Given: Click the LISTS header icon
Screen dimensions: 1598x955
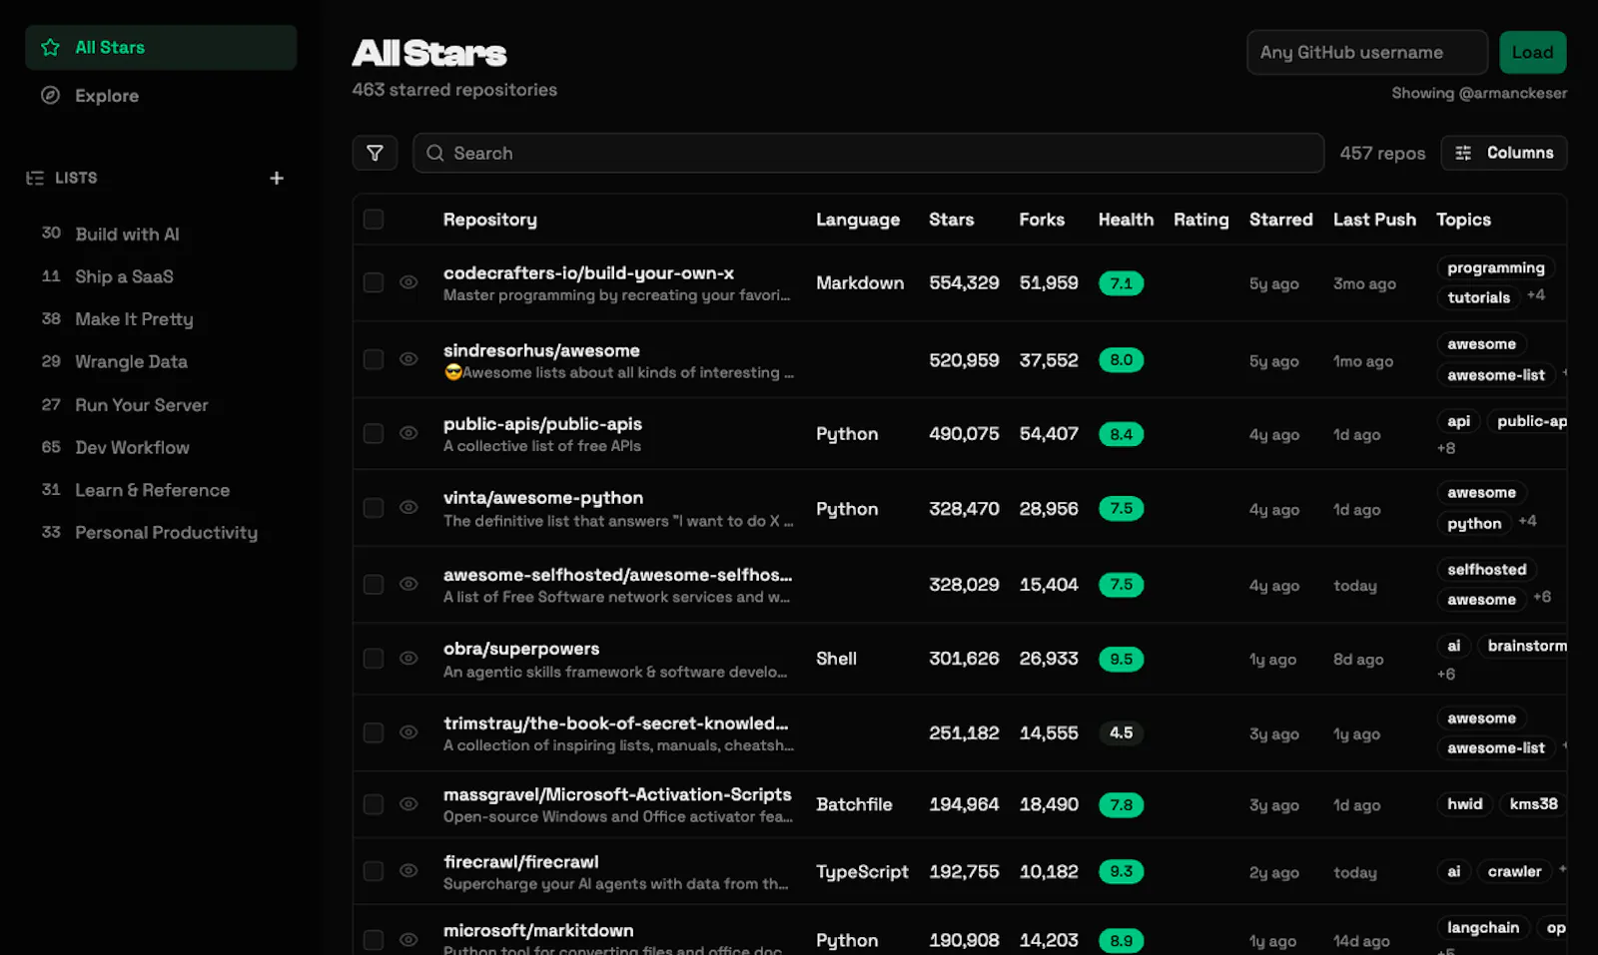Looking at the screenshot, I should (35, 178).
